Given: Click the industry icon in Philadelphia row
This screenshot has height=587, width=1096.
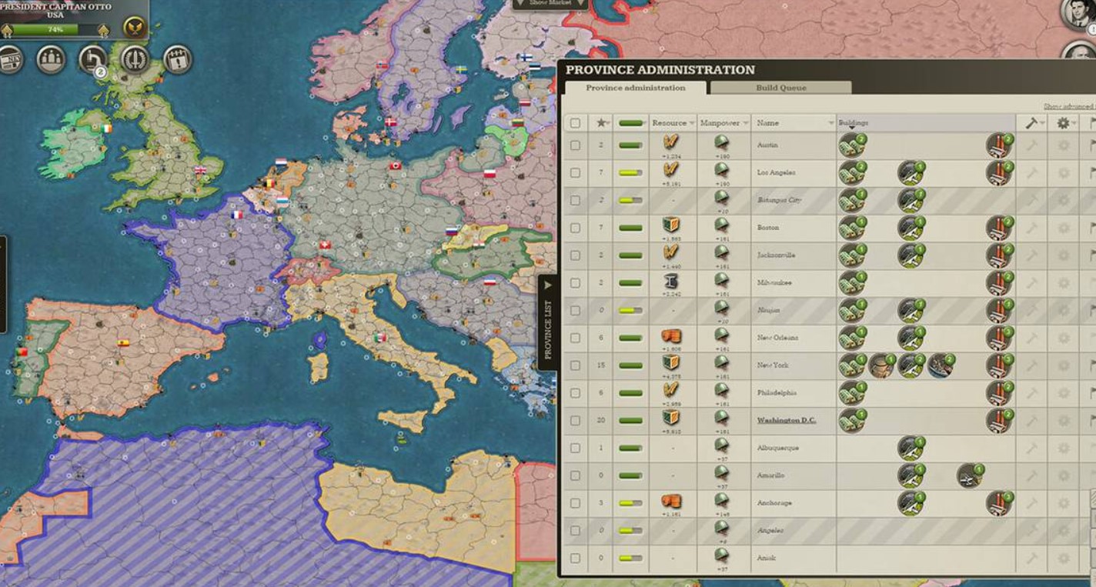Looking at the screenshot, I should coord(999,393).
